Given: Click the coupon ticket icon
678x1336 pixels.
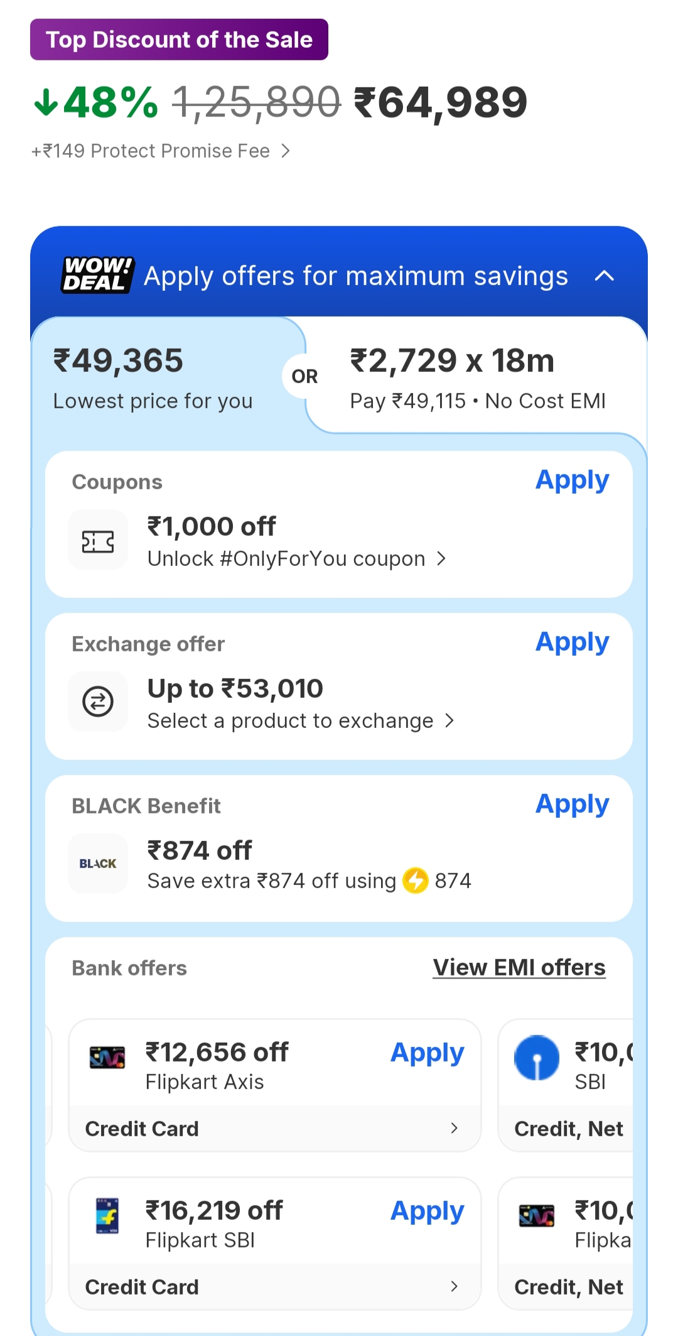Looking at the screenshot, I should tap(98, 541).
